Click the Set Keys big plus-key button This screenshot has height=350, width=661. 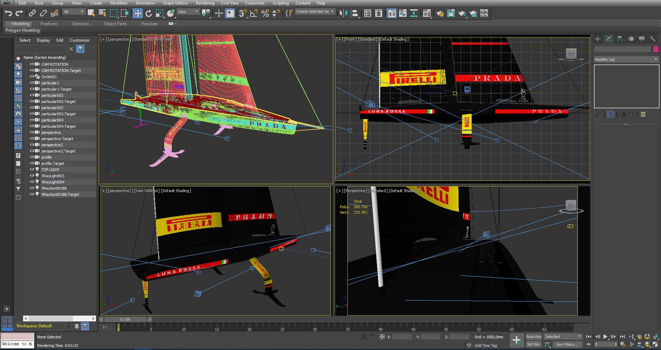click(517, 340)
